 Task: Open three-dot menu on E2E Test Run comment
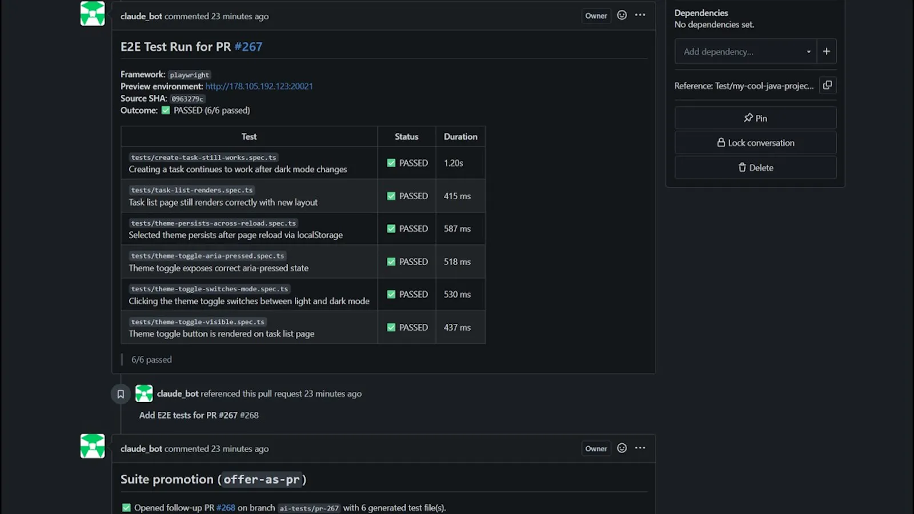pyautogui.click(x=640, y=15)
